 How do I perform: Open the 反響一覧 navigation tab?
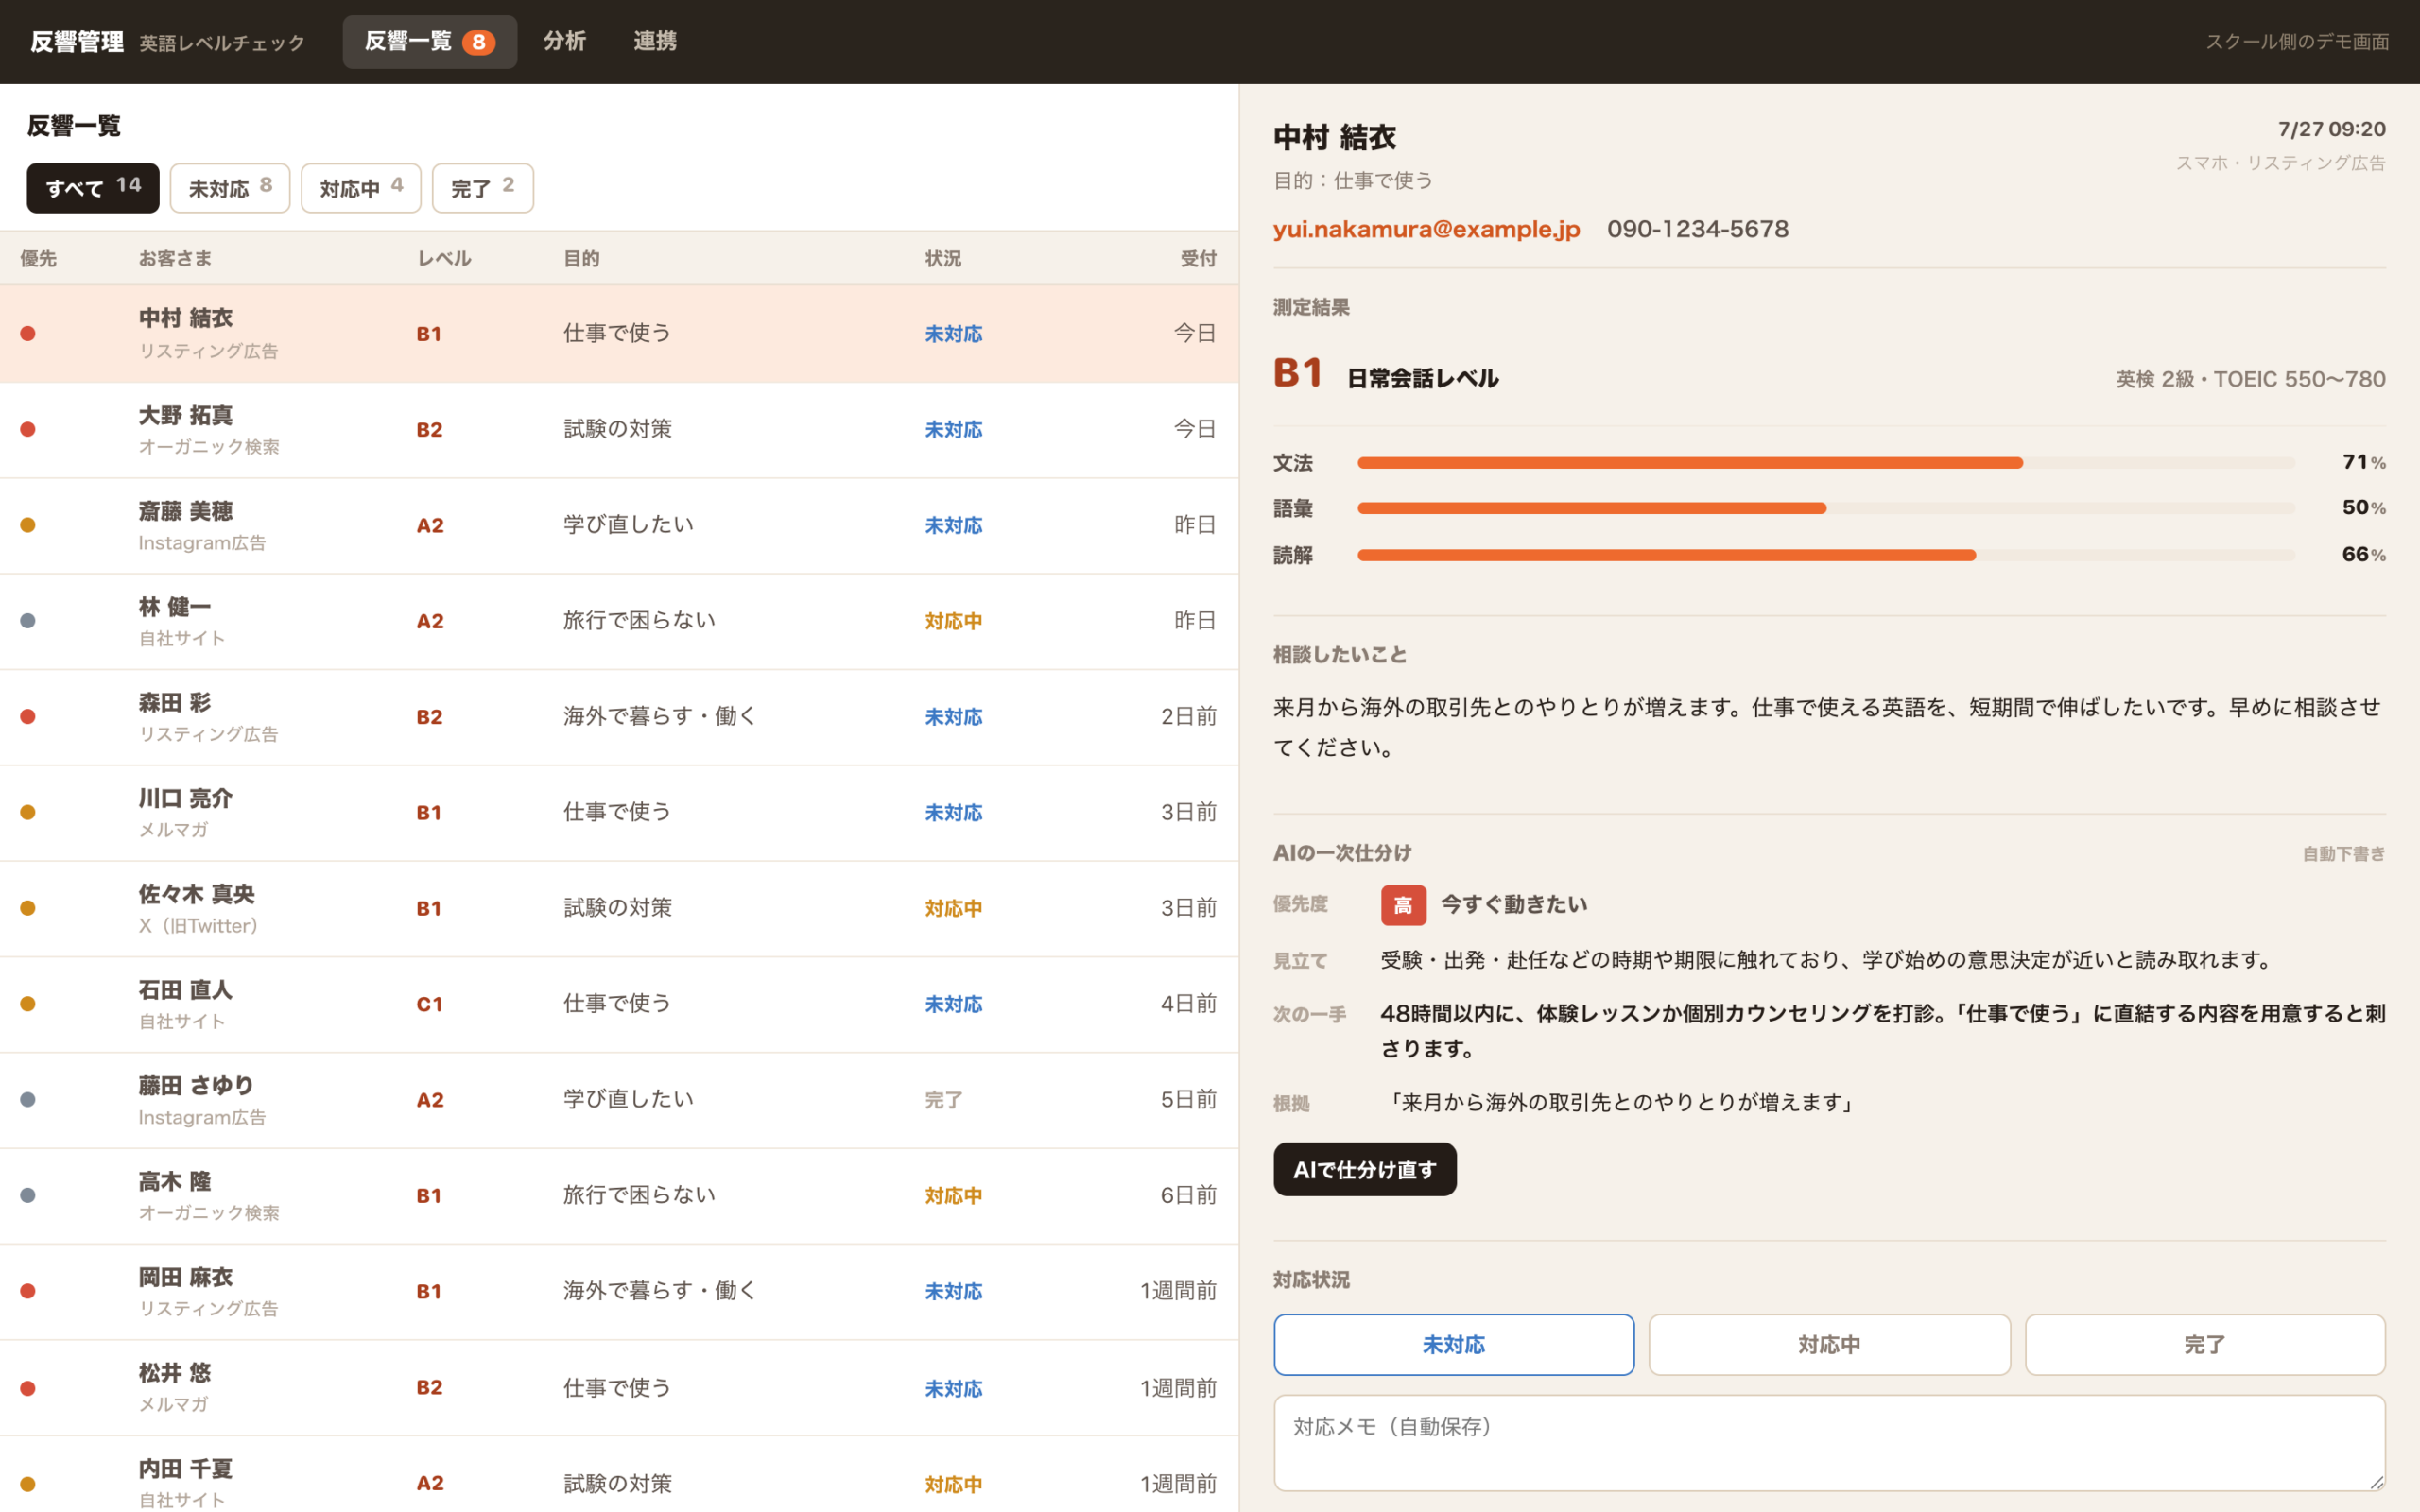pos(429,41)
